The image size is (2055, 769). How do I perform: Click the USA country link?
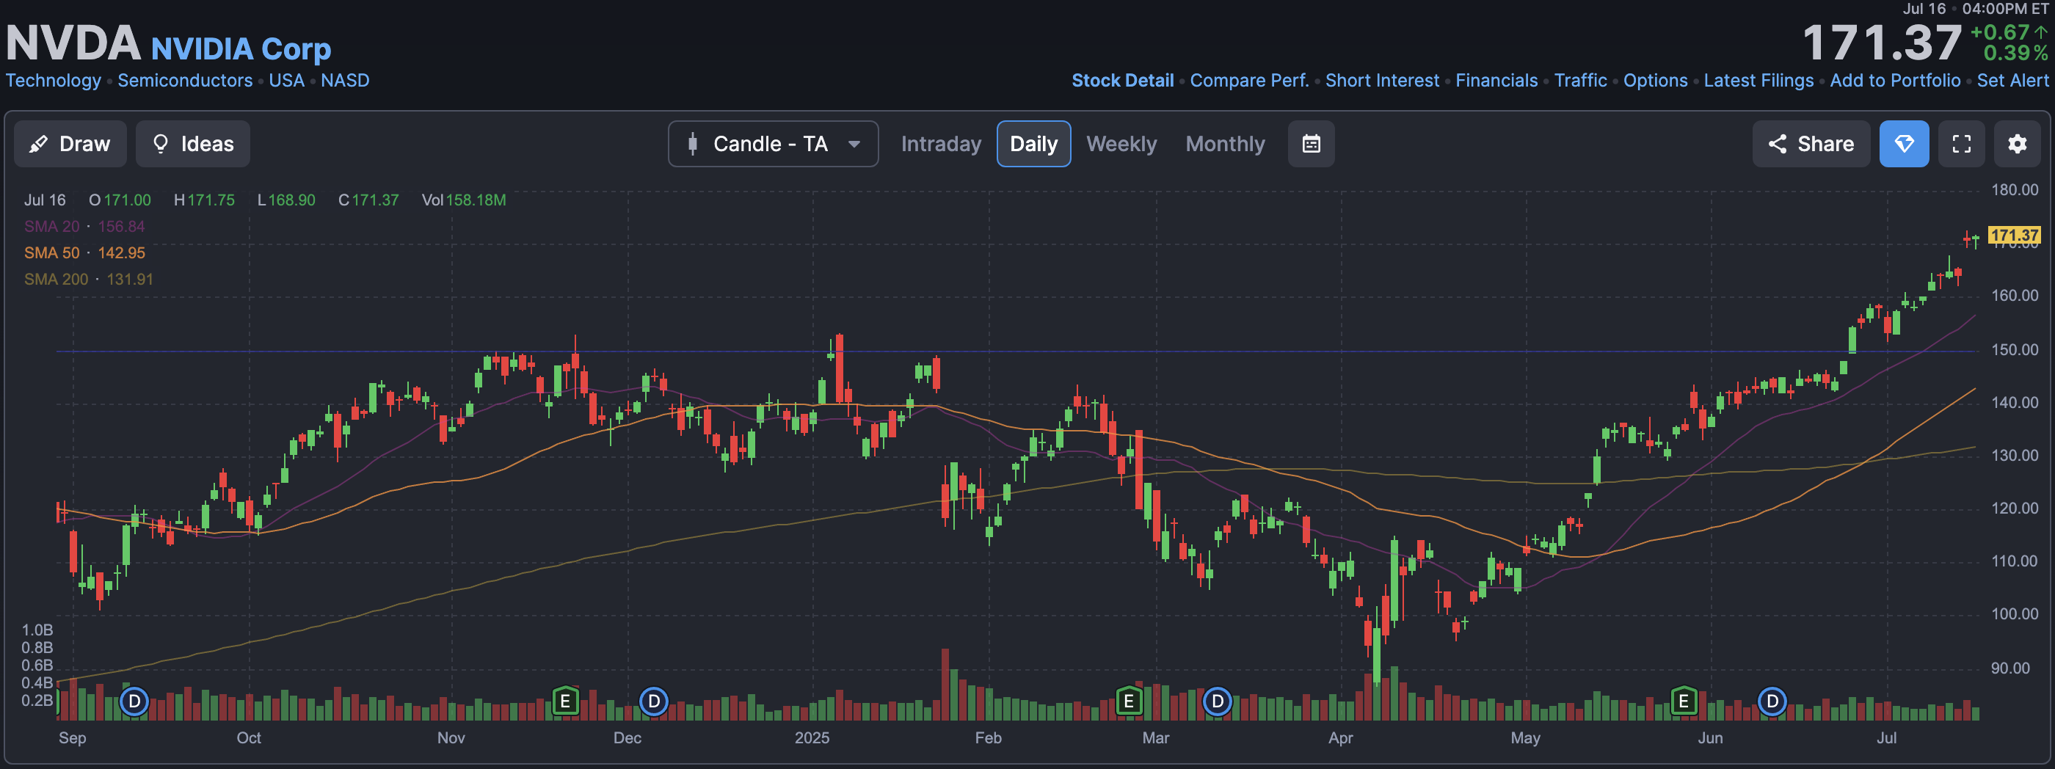click(286, 81)
